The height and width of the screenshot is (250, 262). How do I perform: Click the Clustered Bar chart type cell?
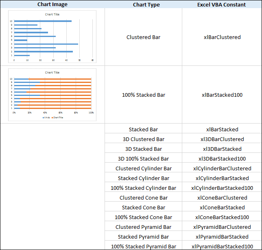coord(143,37)
